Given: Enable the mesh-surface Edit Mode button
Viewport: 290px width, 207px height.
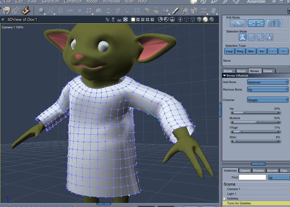Looking at the screenshot, I should [x=274, y=23].
